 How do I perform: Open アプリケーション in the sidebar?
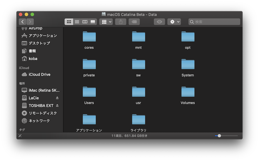click(x=39, y=36)
